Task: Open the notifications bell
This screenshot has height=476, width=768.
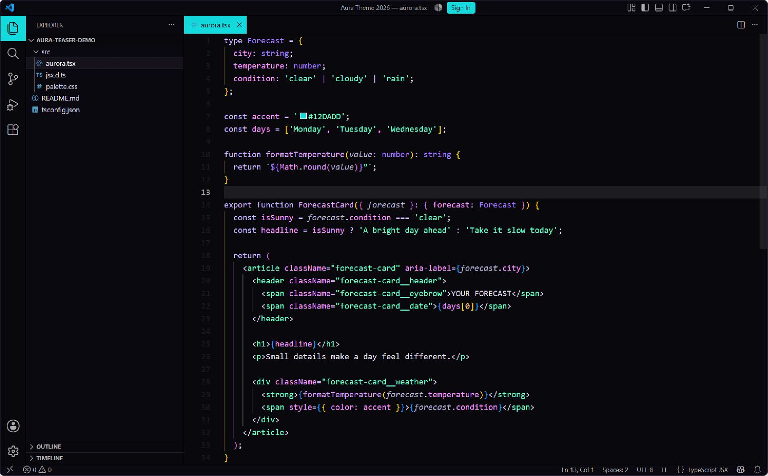Action: click(757, 470)
